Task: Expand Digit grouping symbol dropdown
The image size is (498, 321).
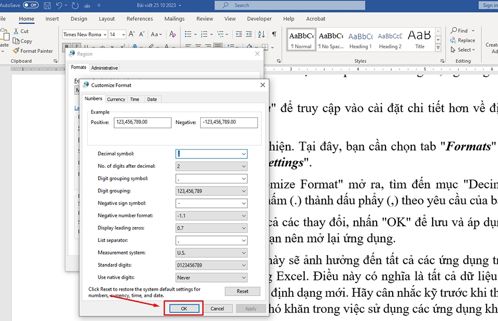Action: tap(244, 179)
